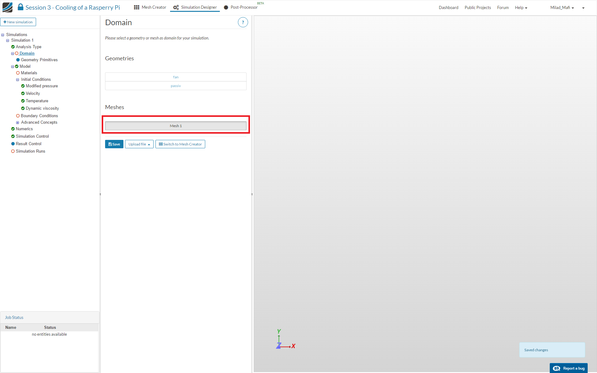Open the Milad_Mafi user menu
Screen dimensions: 597x373
coord(562,7)
